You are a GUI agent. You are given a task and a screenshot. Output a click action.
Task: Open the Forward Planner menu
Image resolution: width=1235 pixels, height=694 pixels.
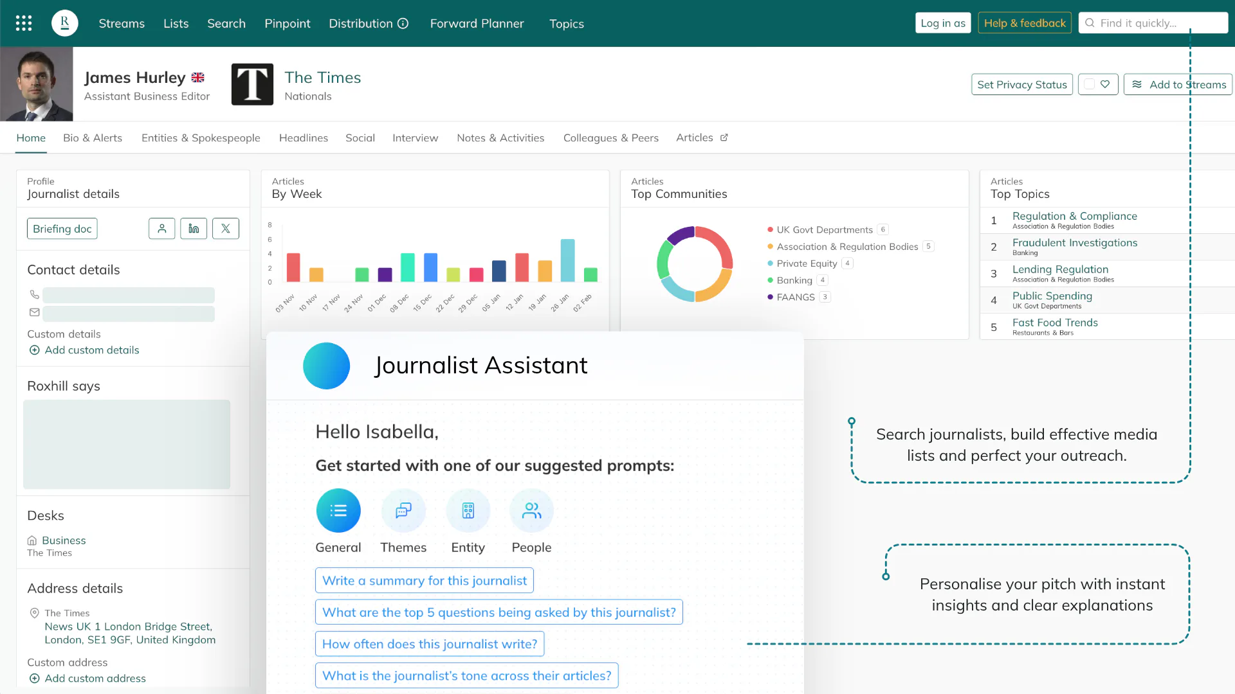tap(477, 23)
